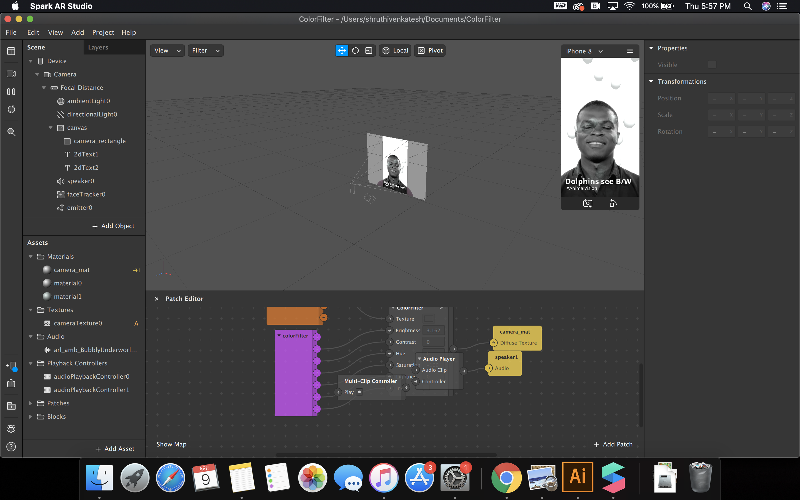Viewport: 800px width, 500px height.
Task: Toggle the Pivot mode button
Action: (x=430, y=51)
